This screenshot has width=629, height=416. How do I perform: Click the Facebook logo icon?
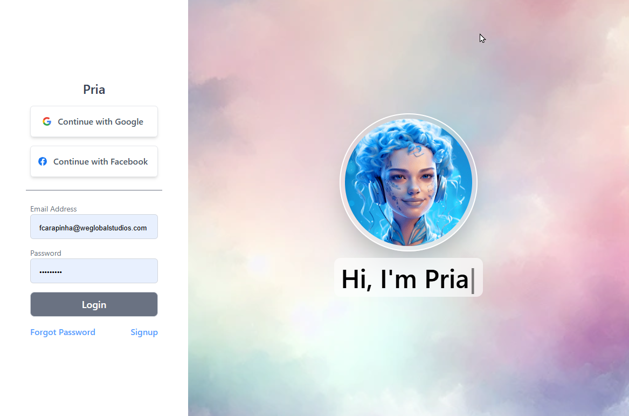coord(43,161)
